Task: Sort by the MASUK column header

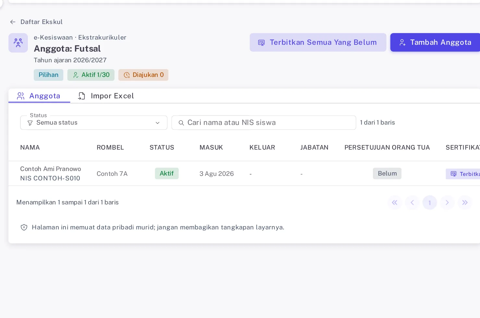Action: (211, 147)
